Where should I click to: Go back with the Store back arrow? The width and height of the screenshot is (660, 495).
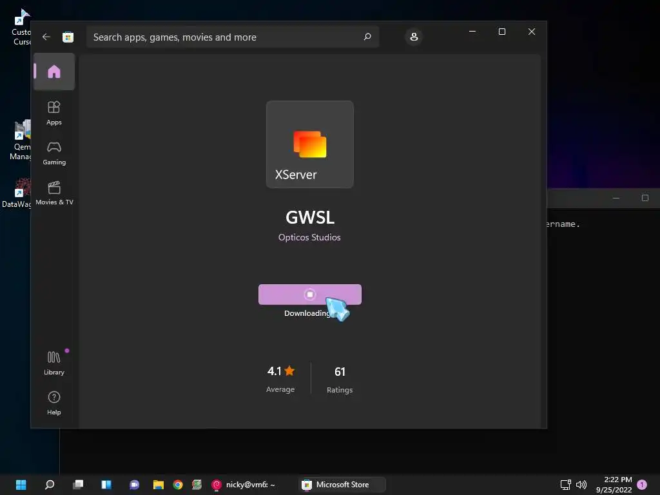click(46, 37)
